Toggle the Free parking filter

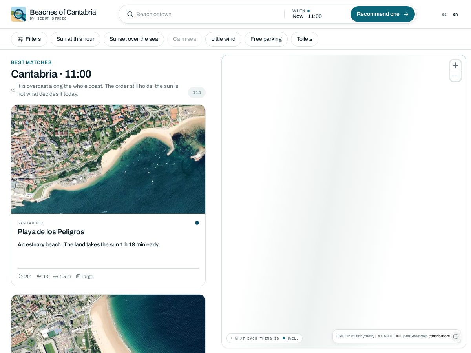(x=266, y=39)
